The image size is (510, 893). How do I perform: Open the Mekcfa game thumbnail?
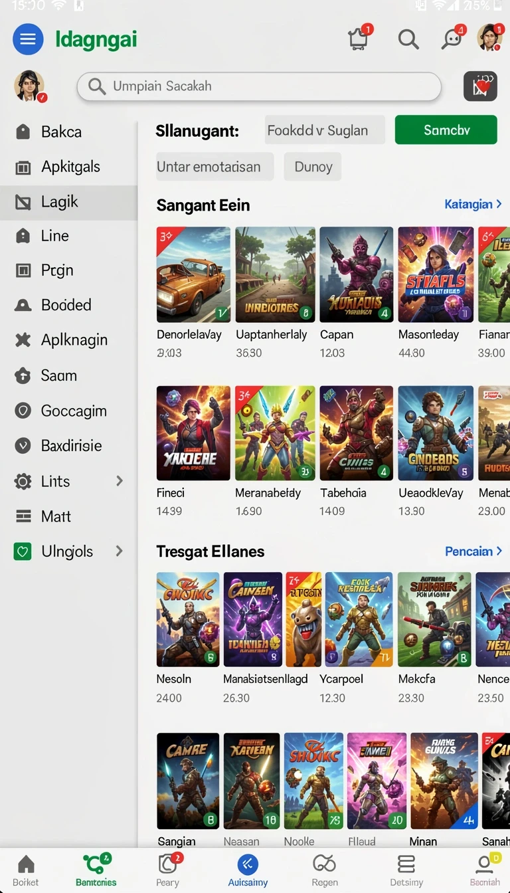[434, 619]
